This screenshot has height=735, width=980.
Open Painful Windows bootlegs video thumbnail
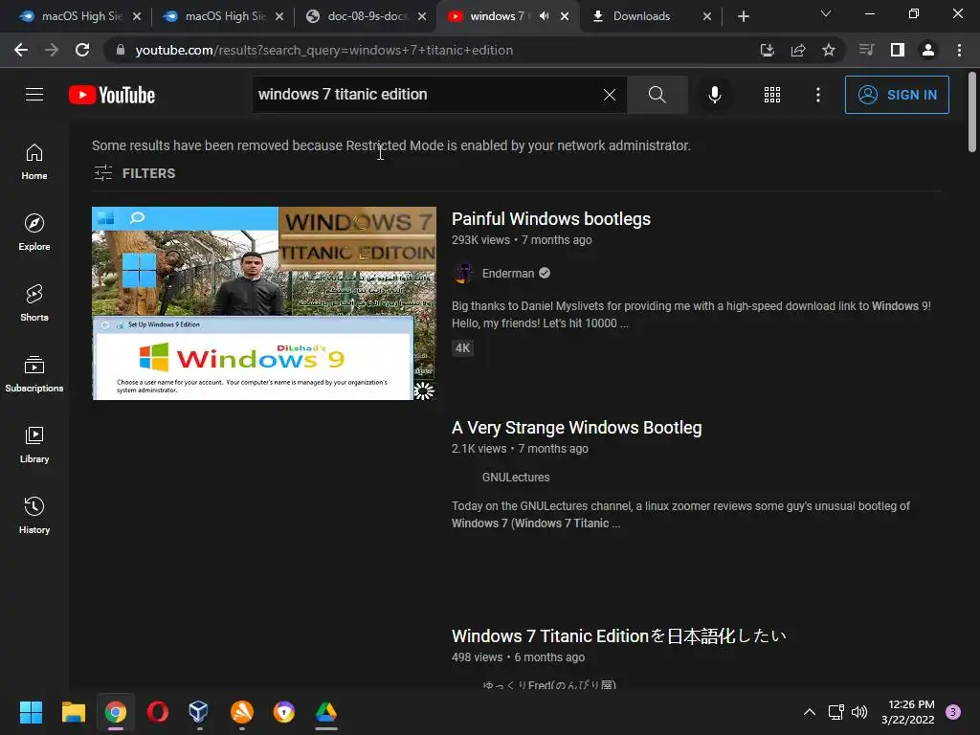264,303
